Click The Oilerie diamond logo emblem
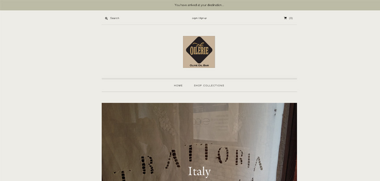 pos(199,50)
